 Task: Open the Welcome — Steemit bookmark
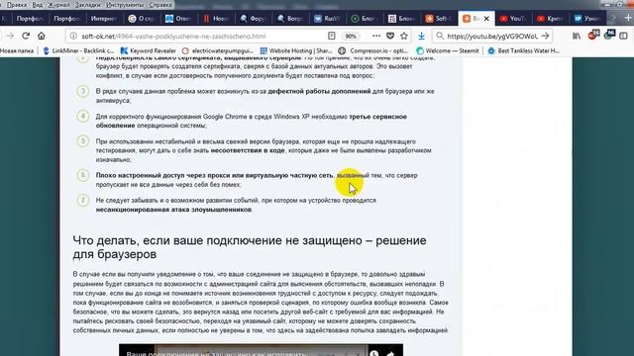point(448,50)
